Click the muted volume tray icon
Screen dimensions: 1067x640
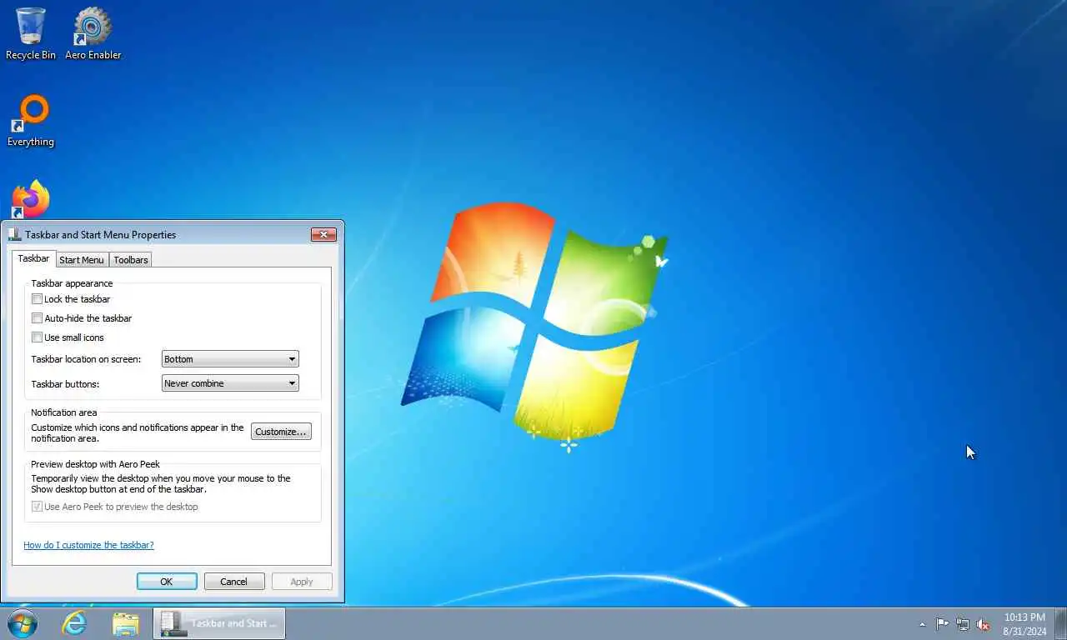(983, 624)
